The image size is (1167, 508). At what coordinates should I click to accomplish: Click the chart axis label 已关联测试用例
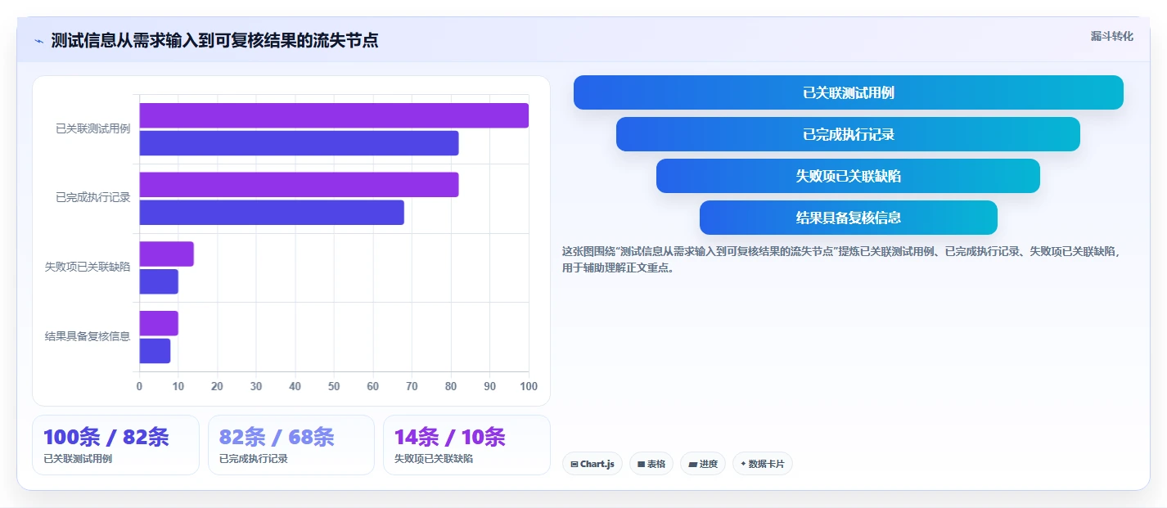pyautogui.click(x=92, y=128)
